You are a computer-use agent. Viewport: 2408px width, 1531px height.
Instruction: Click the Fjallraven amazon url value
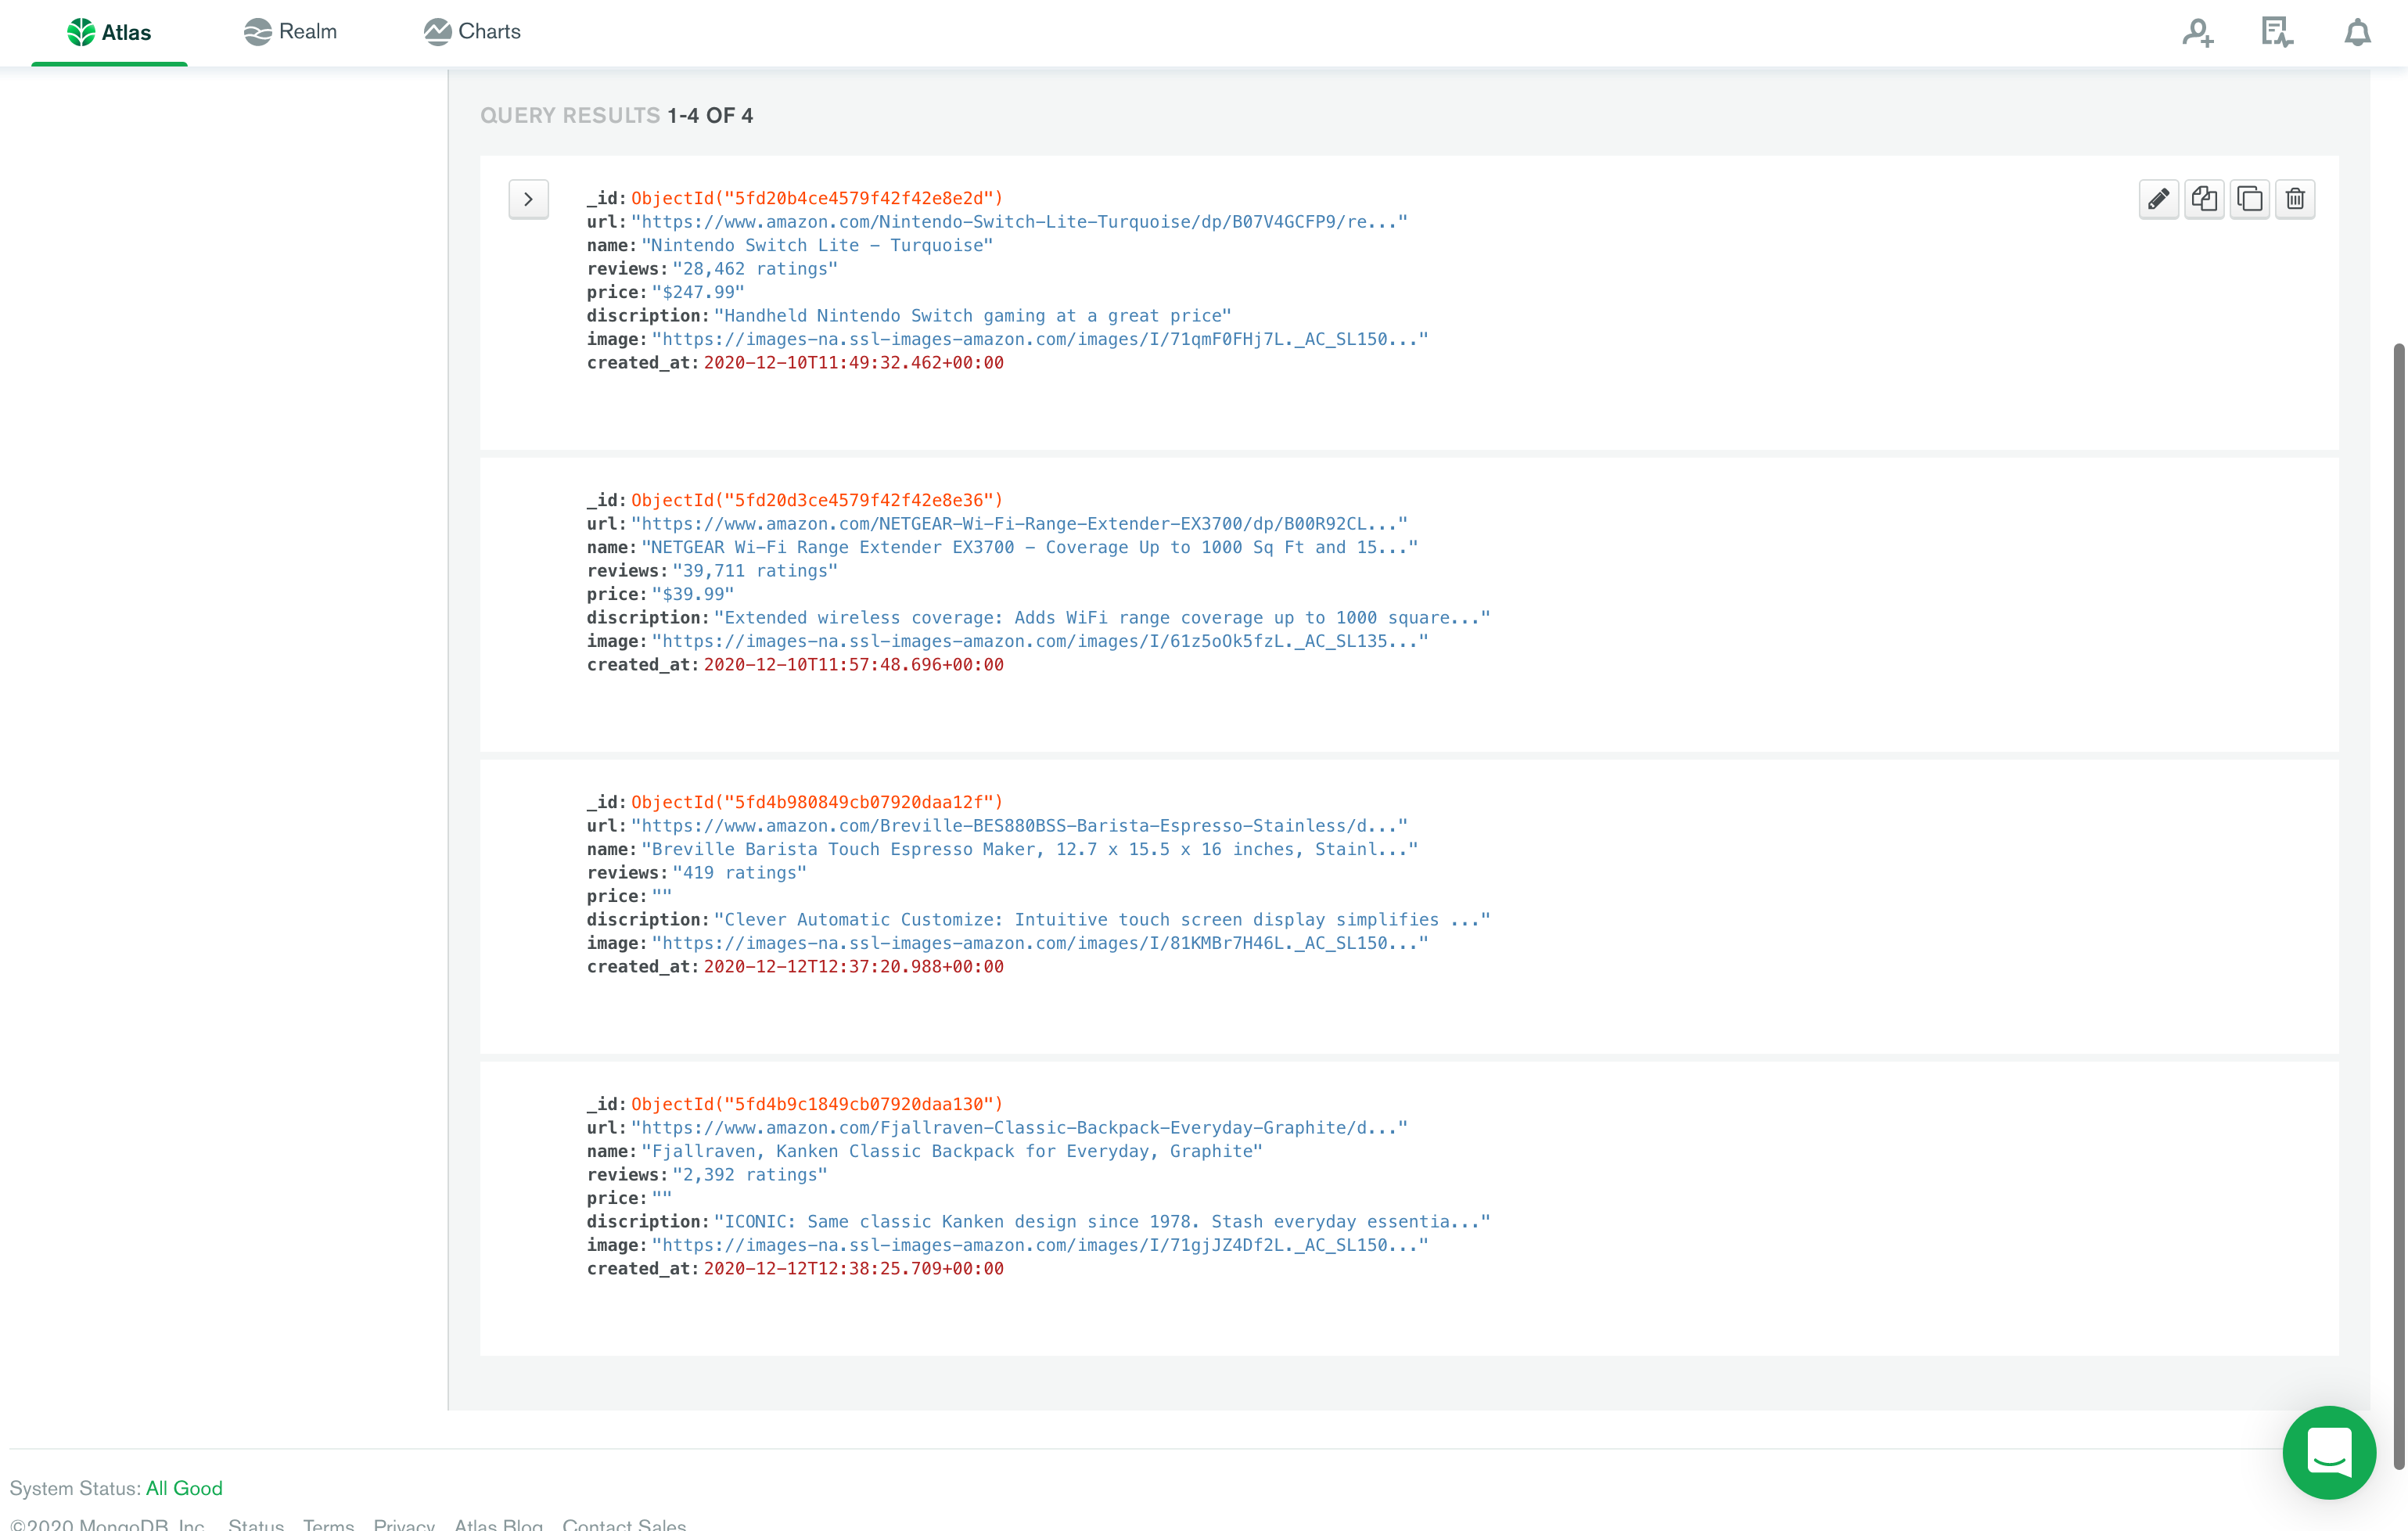point(1019,1128)
